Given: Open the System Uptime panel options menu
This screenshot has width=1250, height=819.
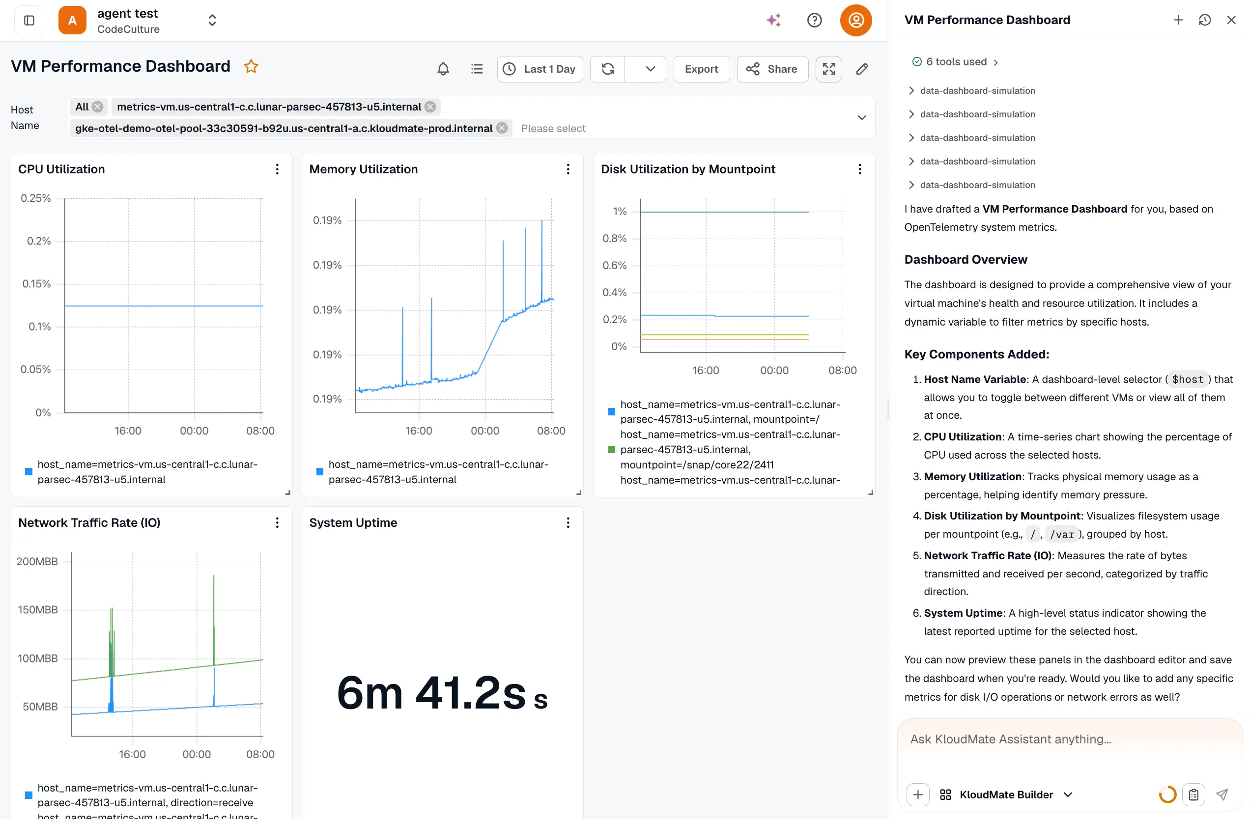Looking at the screenshot, I should 568,522.
